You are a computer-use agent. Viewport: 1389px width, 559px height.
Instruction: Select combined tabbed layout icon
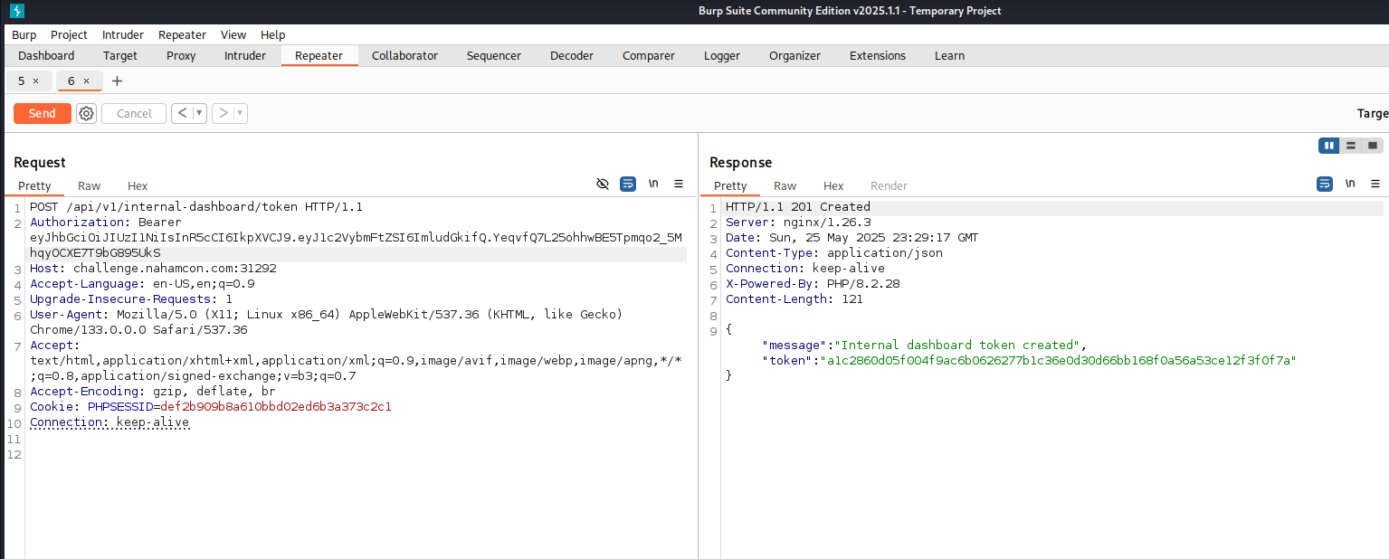[1373, 146]
